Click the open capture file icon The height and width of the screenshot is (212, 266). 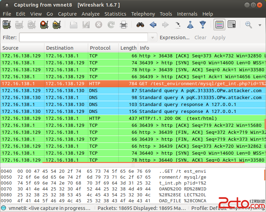coord(74,25)
